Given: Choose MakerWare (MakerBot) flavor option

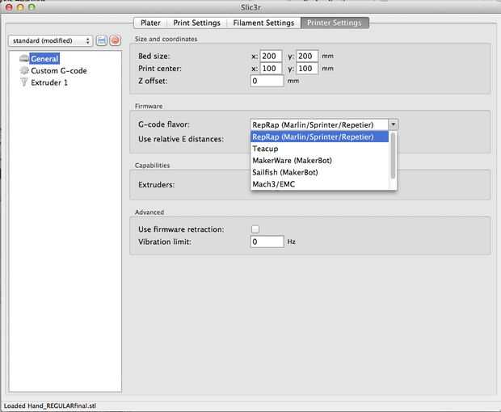Looking at the screenshot, I should click(319, 160).
